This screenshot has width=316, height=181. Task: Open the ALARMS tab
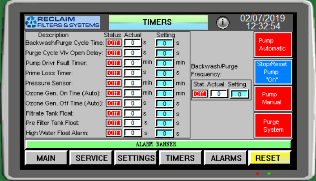pos(226,158)
